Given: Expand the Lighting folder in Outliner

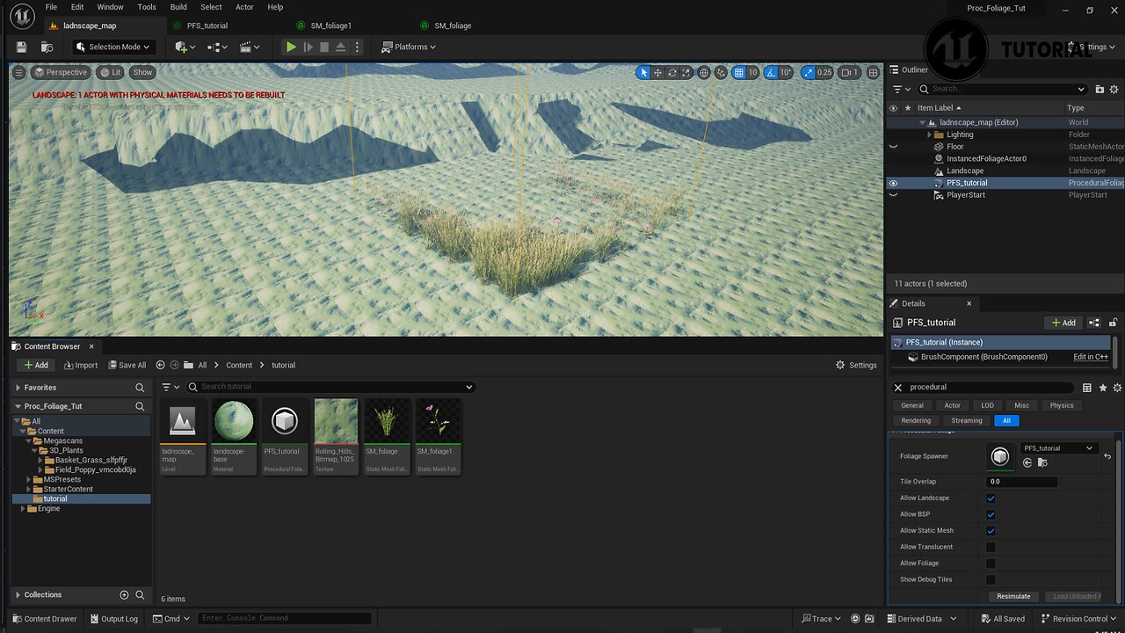Looking at the screenshot, I should click(x=930, y=135).
